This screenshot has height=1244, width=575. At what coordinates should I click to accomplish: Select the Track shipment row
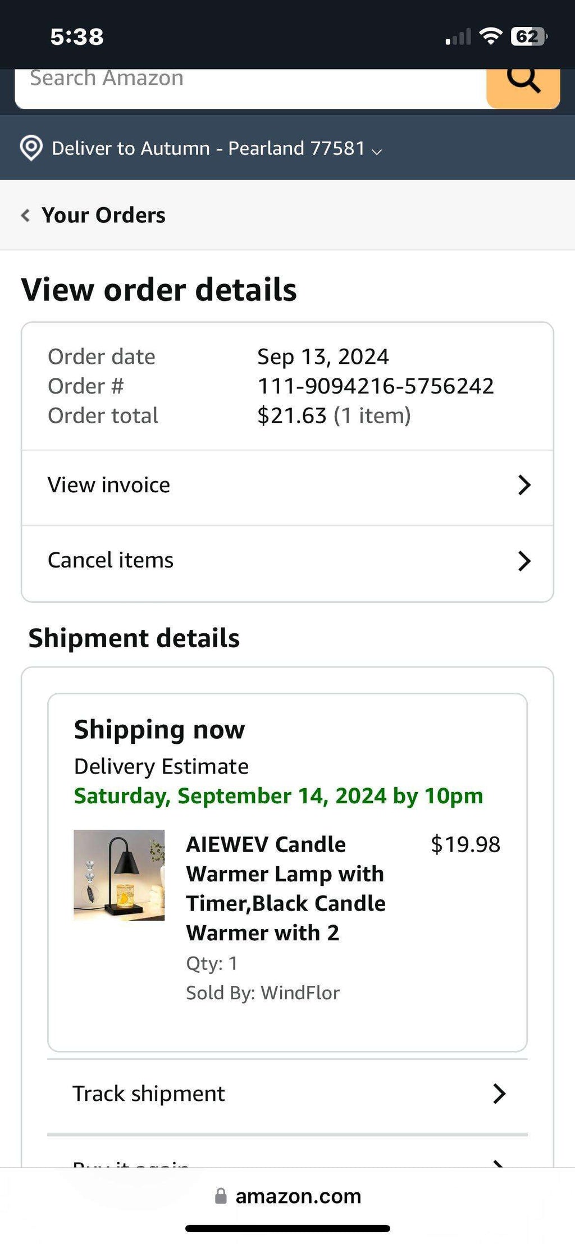coord(149,1094)
